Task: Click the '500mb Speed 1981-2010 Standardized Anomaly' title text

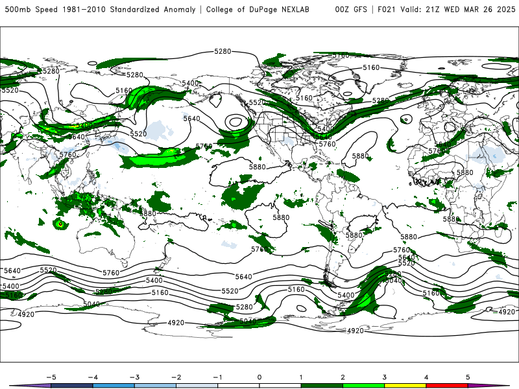Action: coord(101,10)
